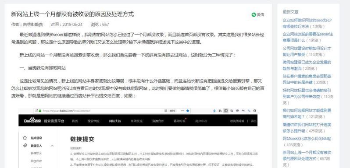This screenshot has width=350, height=168.
Task: Open sidebar article '企业网站改版前需要在seoer注意事项'
Action: [307, 37]
